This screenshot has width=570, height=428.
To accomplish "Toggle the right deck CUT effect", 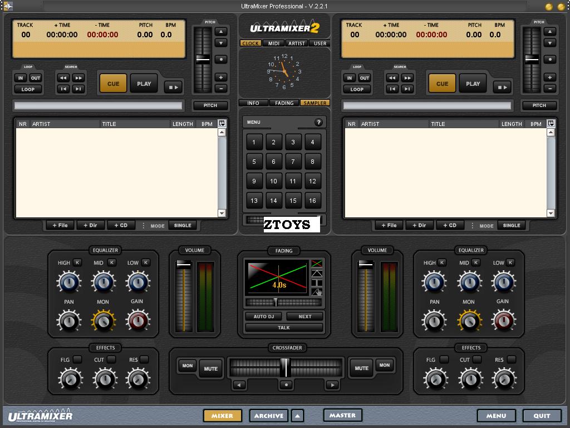I will point(477,359).
